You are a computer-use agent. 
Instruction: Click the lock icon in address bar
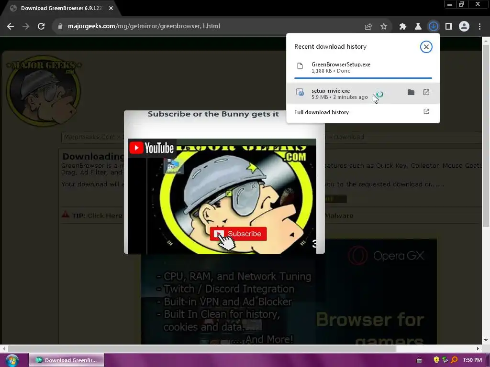click(x=60, y=26)
